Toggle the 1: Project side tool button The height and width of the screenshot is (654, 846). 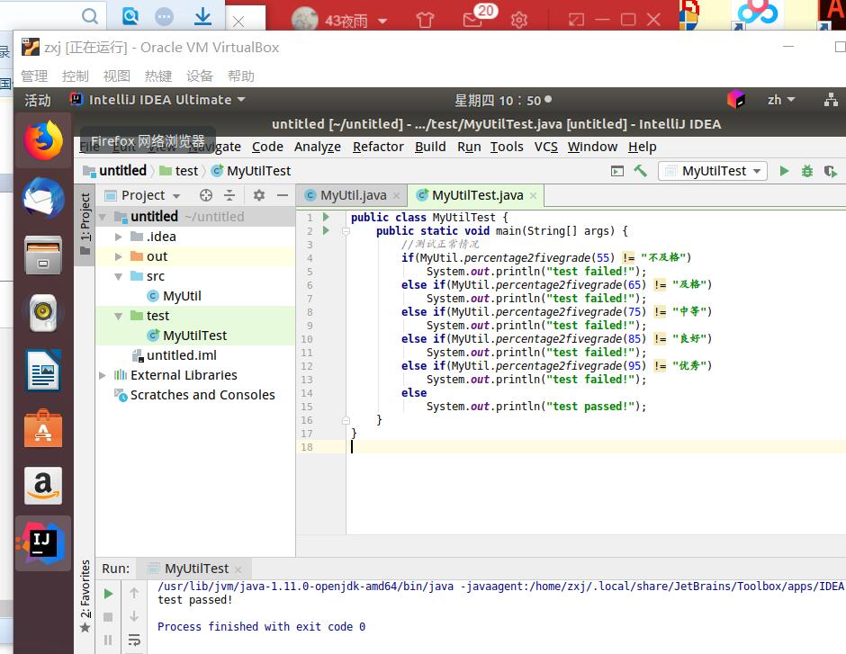coord(85,224)
